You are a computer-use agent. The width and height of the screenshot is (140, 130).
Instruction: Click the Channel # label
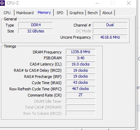82,25
